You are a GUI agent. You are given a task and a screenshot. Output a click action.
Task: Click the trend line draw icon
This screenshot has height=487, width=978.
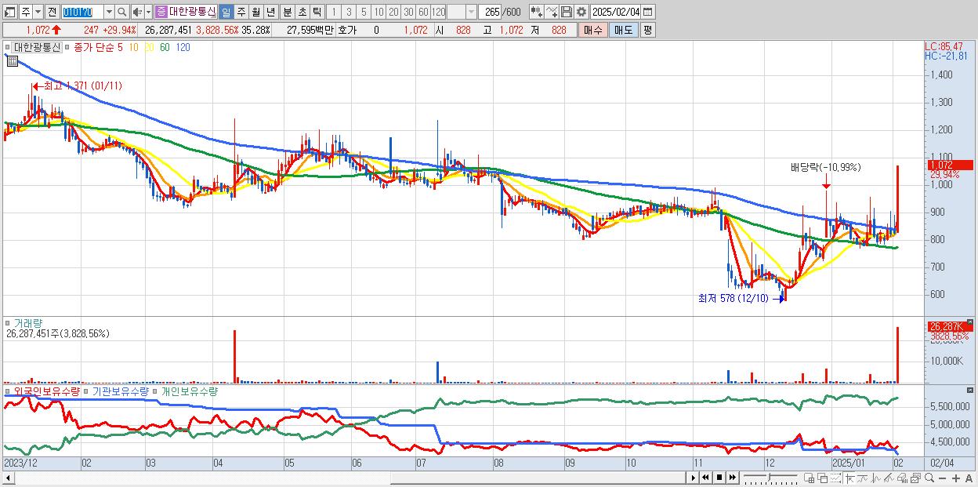863,478
